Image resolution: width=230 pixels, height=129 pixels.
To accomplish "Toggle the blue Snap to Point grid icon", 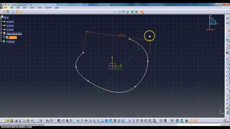I will click(8, 12).
